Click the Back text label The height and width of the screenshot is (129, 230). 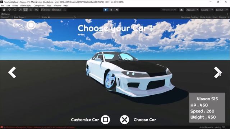click(x=18, y=25)
